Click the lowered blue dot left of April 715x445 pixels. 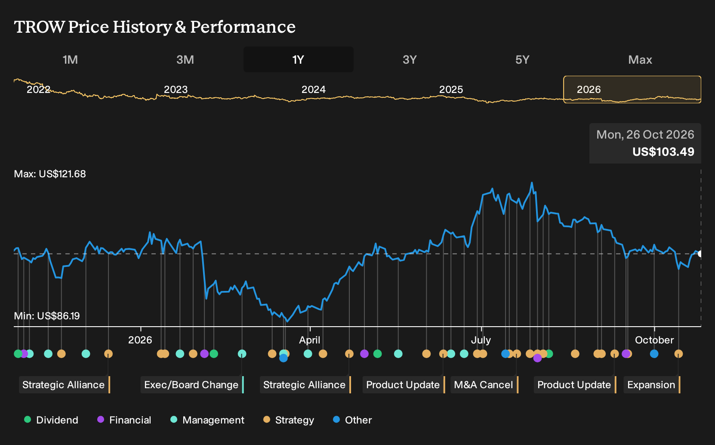tap(283, 358)
